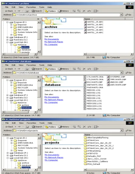
Task: Select SYSTEM01.DBF file
Action: click(x=116, y=77)
